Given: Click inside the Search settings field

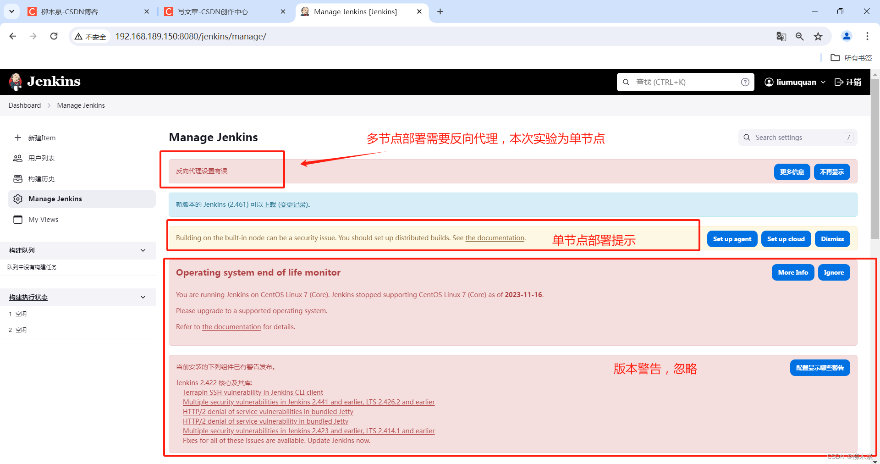Looking at the screenshot, I should 797,138.
